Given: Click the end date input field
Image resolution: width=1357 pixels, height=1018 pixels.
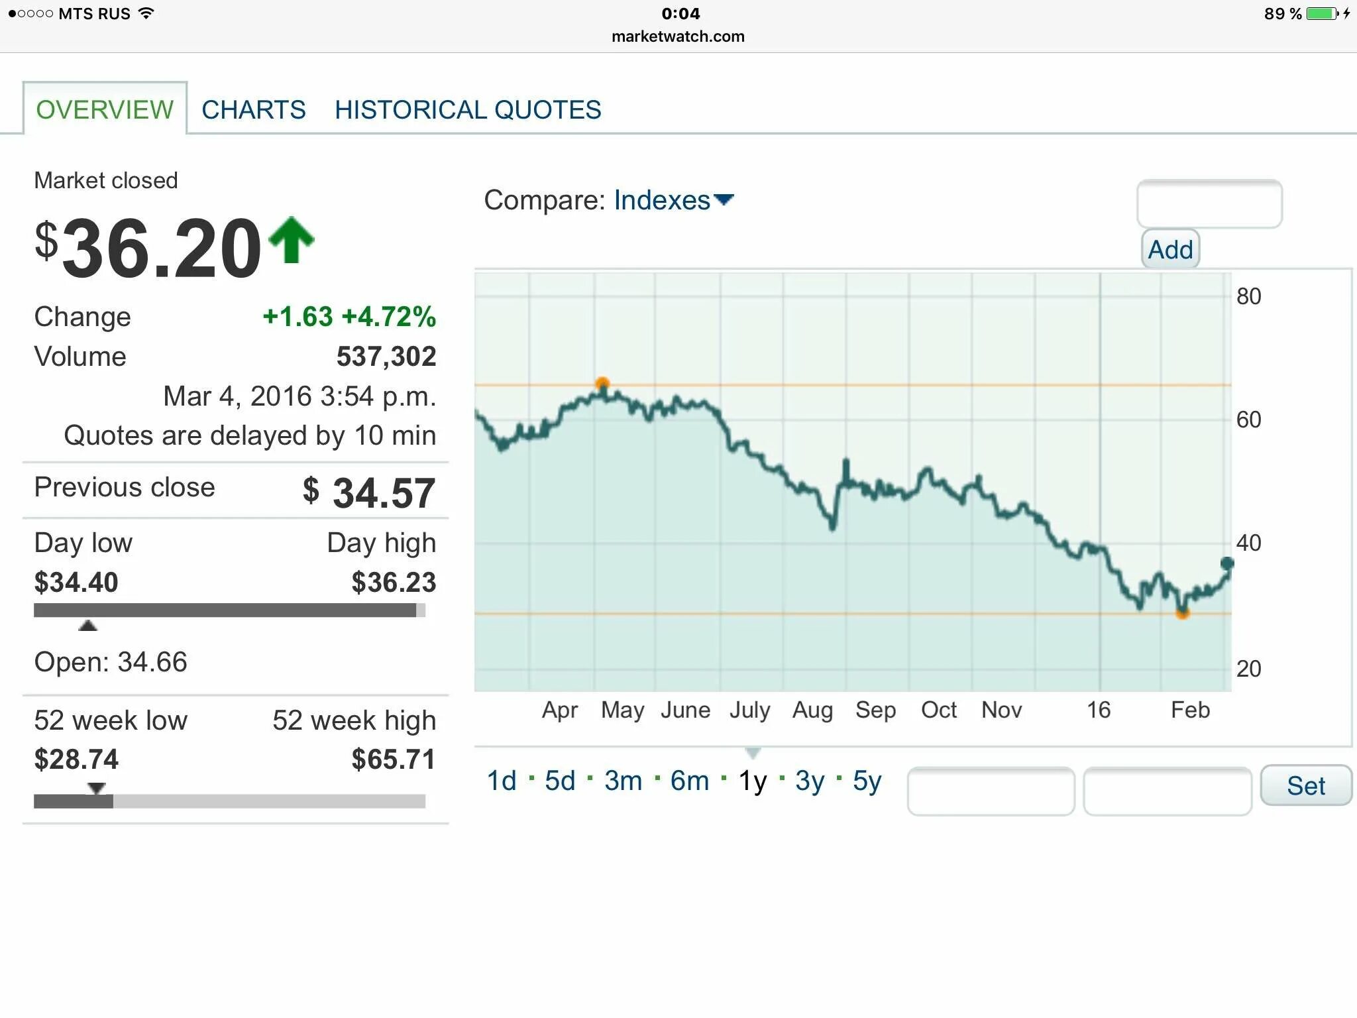Looking at the screenshot, I should click(1167, 791).
